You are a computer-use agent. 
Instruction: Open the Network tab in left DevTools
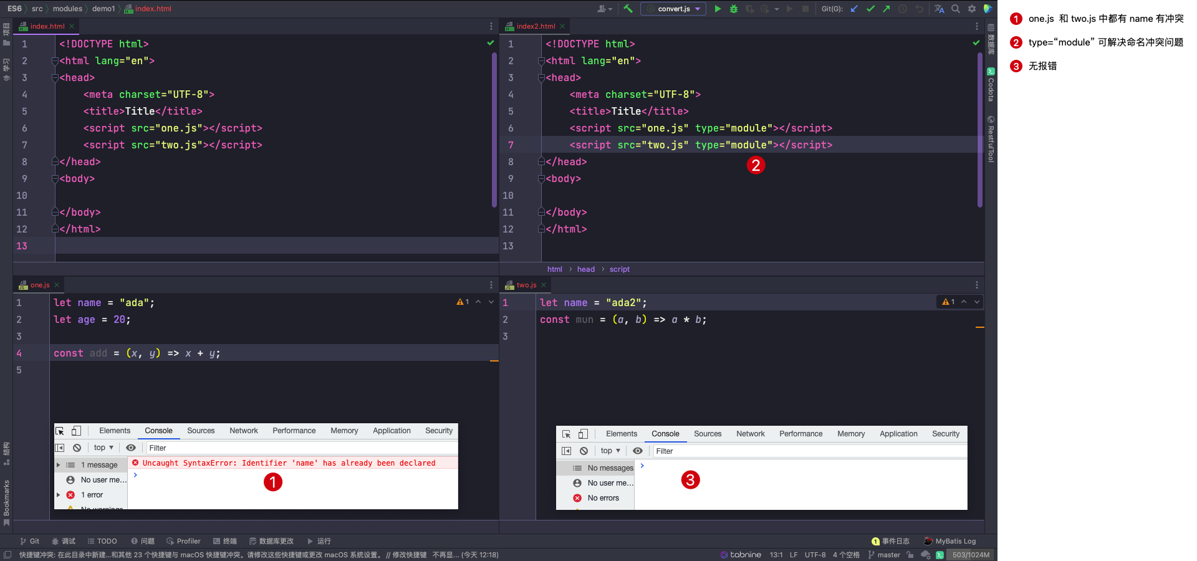[x=243, y=431]
